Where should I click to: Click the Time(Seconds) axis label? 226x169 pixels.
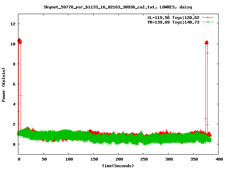[118, 166]
